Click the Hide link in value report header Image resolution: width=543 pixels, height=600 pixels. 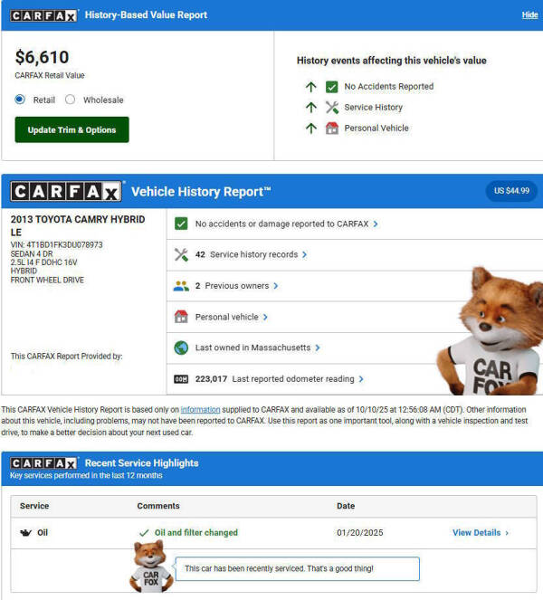pyautogui.click(x=529, y=14)
